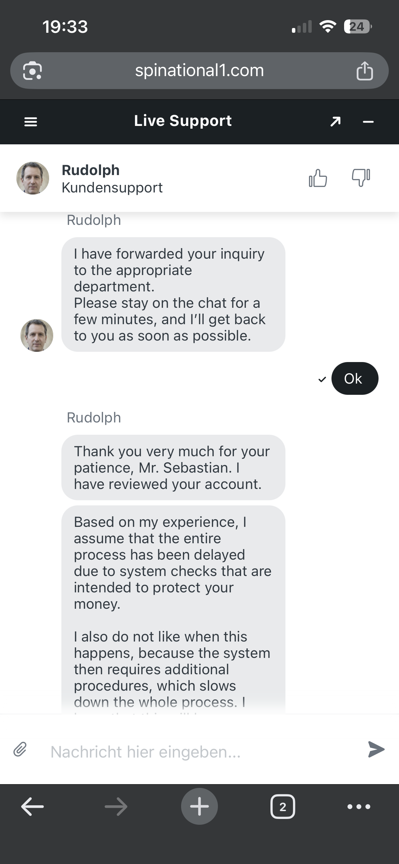Rate the agent with thumbs up

(x=318, y=178)
